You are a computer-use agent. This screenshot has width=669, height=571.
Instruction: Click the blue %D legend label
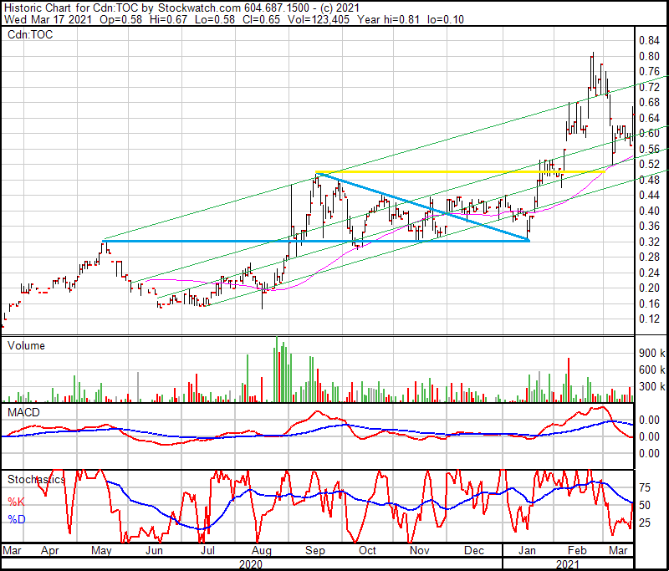(x=16, y=519)
